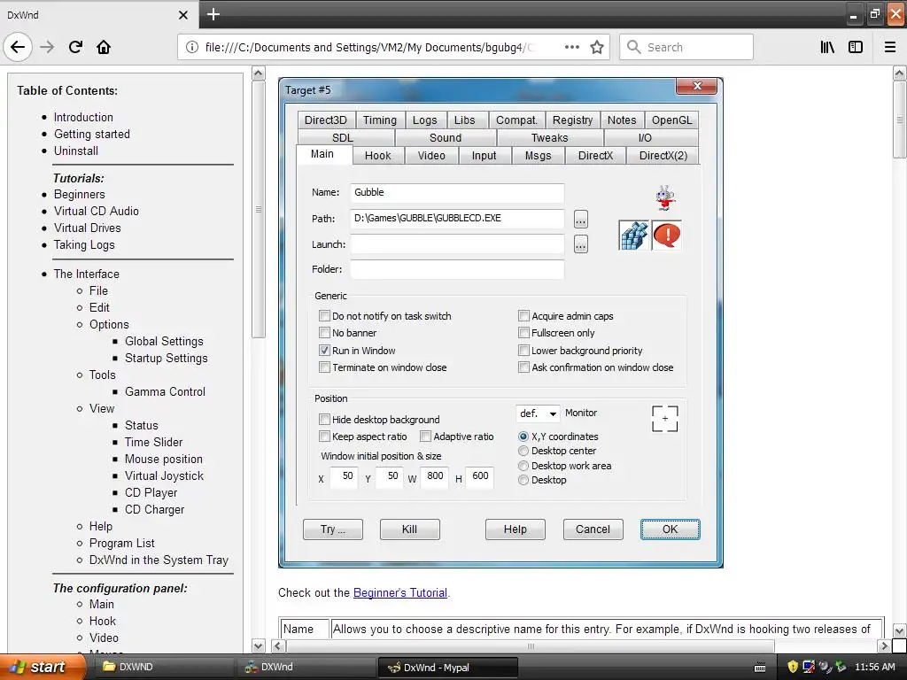This screenshot has height=680, width=907.
Task: Select the Sound tab
Action: (x=446, y=137)
